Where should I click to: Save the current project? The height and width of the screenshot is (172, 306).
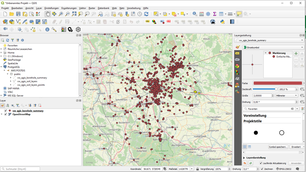click(x=18, y=14)
